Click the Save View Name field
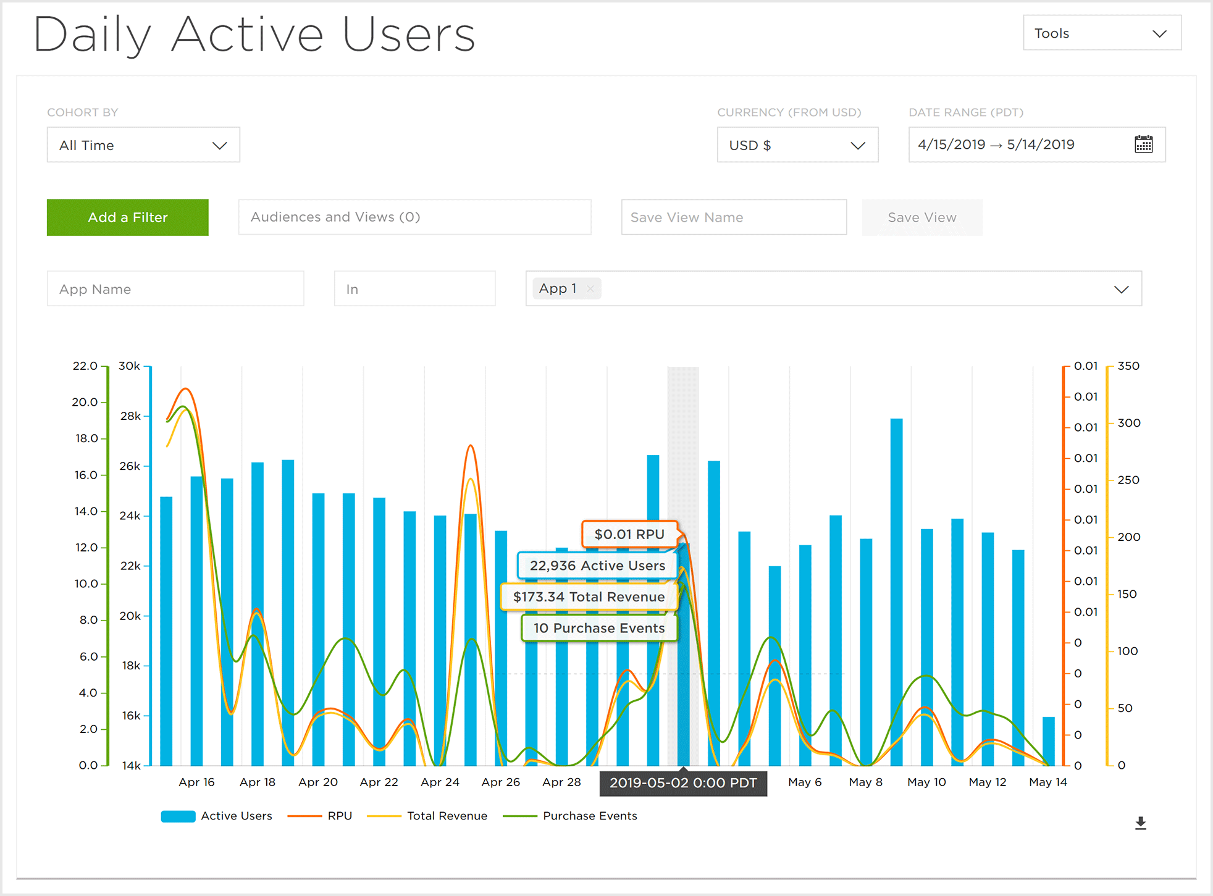Image resolution: width=1213 pixels, height=896 pixels. click(x=733, y=217)
